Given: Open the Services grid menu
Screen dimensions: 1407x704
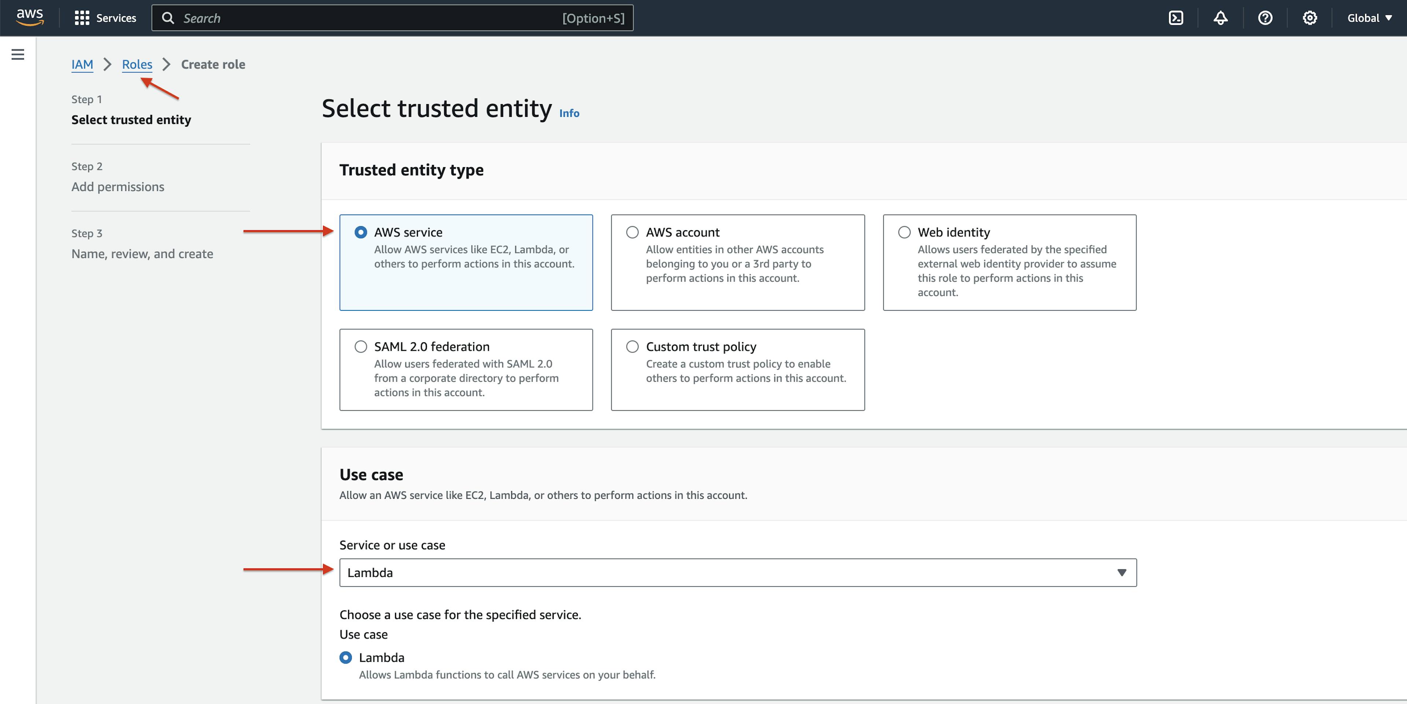Looking at the screenshot, I should click(82, 18).
